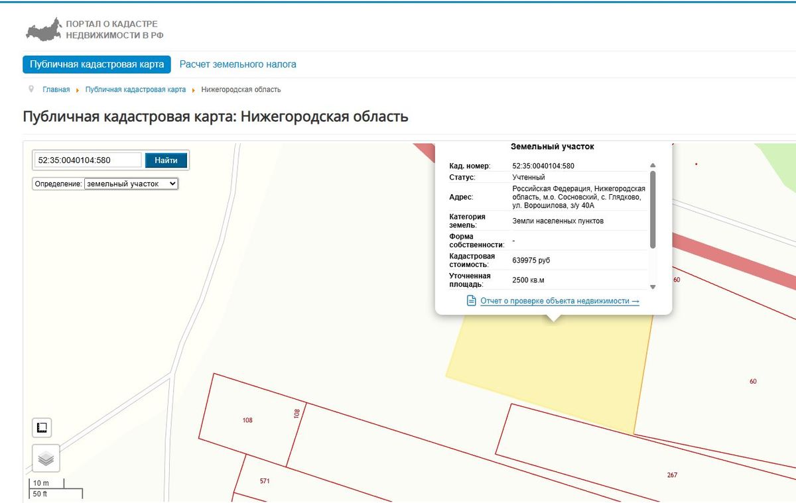This screenshot has width=796, height=503.
Task: Click the 50 ft scale label
Action: pos(40,494)
